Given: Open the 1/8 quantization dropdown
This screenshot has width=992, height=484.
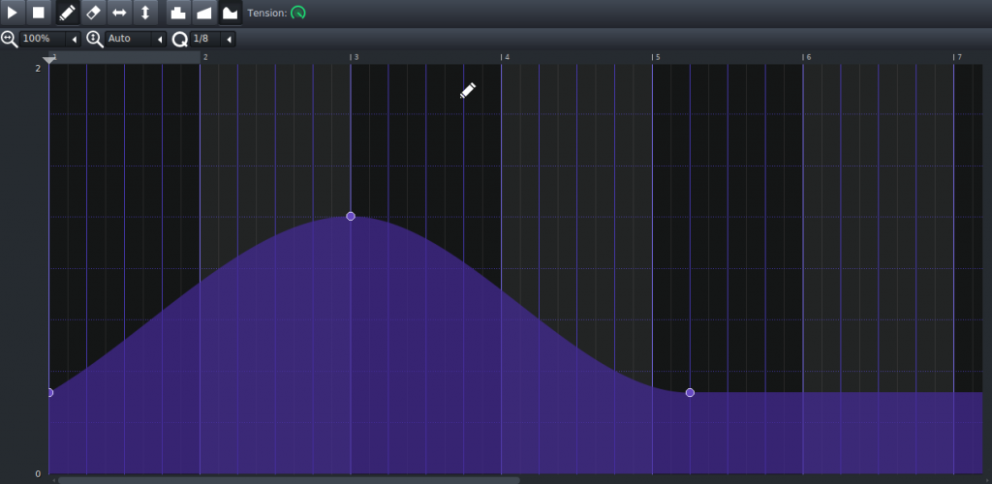Looking at the screenshot, I should (212, 39).
